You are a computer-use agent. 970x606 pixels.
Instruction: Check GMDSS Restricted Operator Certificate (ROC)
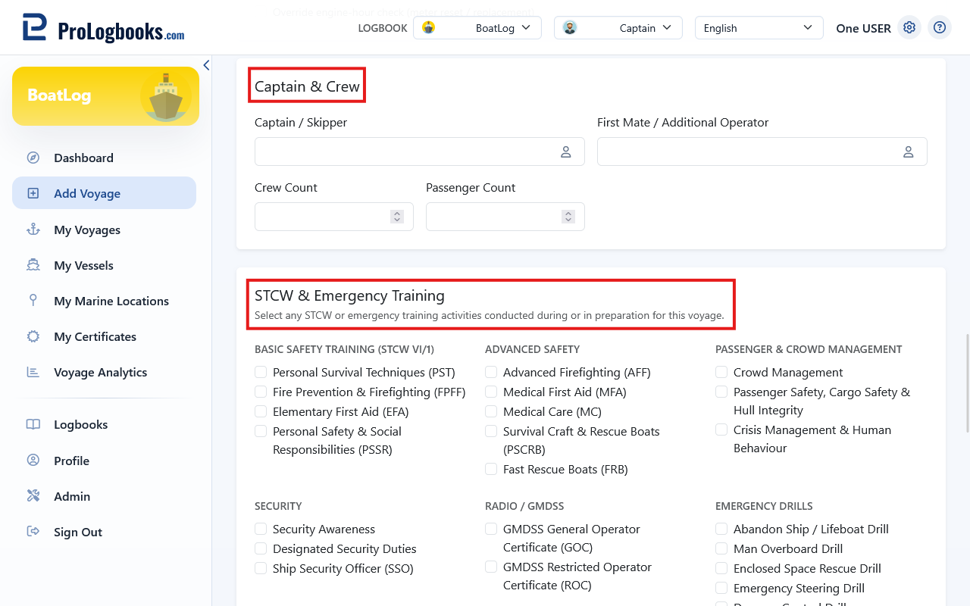point(491,567)
